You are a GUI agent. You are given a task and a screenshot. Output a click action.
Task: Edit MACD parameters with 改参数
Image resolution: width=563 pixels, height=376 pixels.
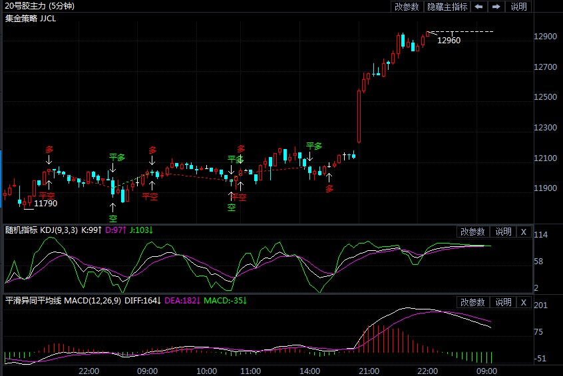tap(472, 302)
